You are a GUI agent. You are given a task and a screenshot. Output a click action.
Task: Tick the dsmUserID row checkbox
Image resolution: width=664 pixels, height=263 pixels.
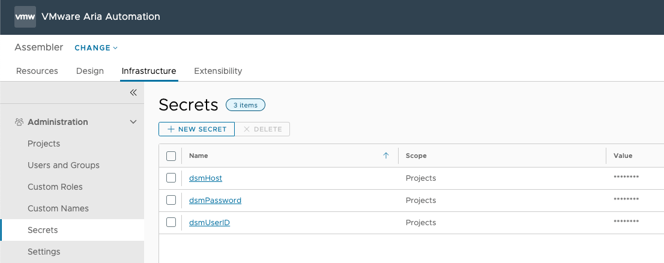171,222
